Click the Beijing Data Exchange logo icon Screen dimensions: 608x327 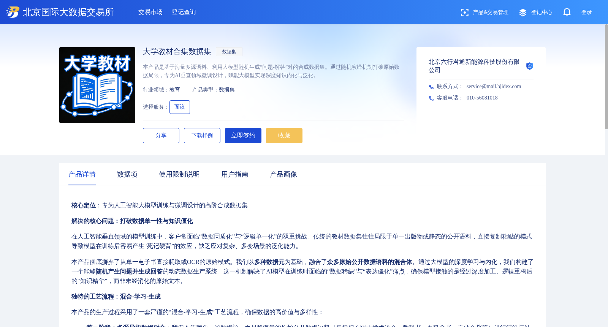pyautogui.click(x=13, y=12)
